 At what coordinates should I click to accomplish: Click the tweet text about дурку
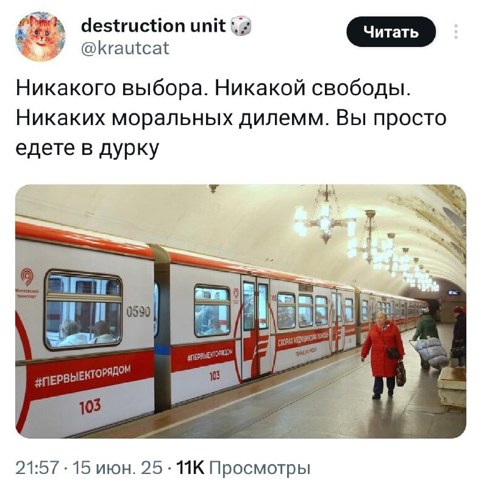point(231,118)
